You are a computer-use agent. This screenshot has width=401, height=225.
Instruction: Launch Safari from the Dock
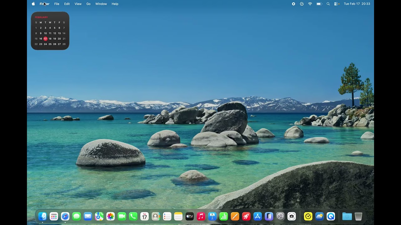click(x=65, y=216)
